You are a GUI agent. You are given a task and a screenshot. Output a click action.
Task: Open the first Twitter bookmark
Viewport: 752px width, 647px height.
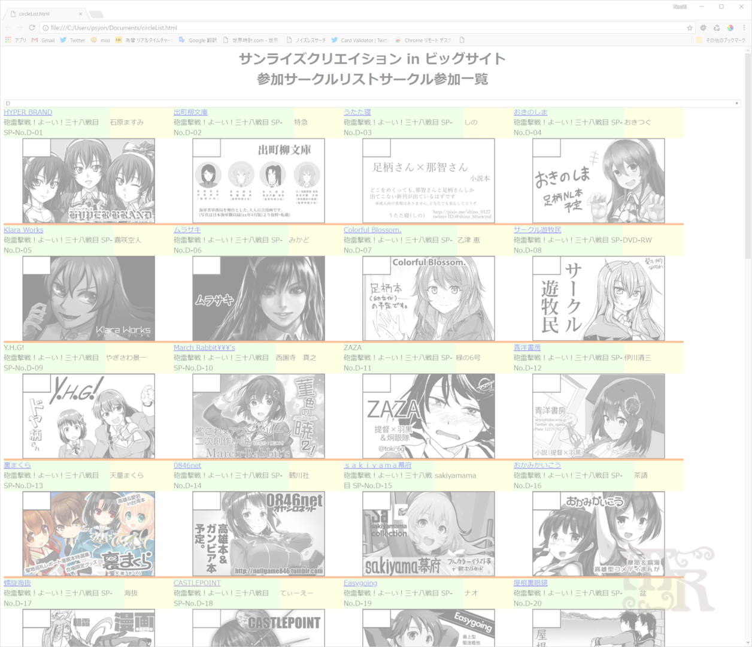72,40
